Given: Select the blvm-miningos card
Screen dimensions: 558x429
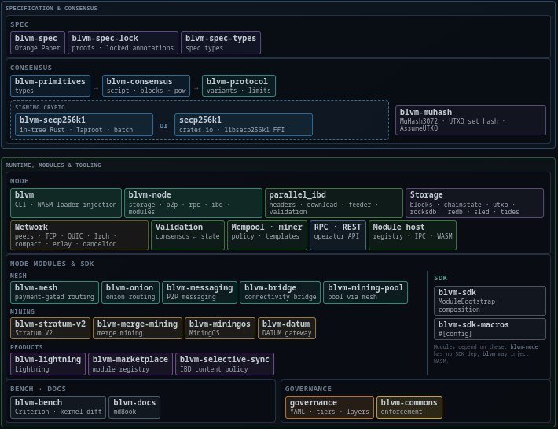Looking at the screenshot, I should [x=220, y=328].
